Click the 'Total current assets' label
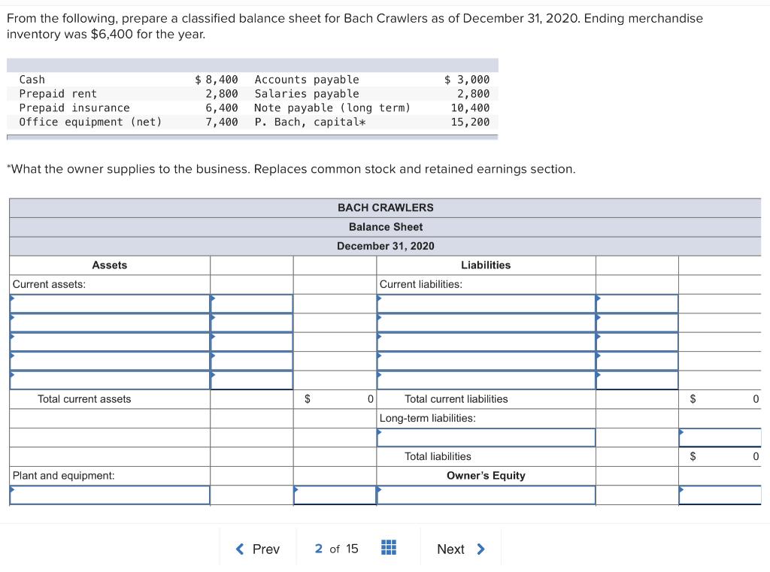Viewport: 770px width, 572px height. tap(84, 398)
